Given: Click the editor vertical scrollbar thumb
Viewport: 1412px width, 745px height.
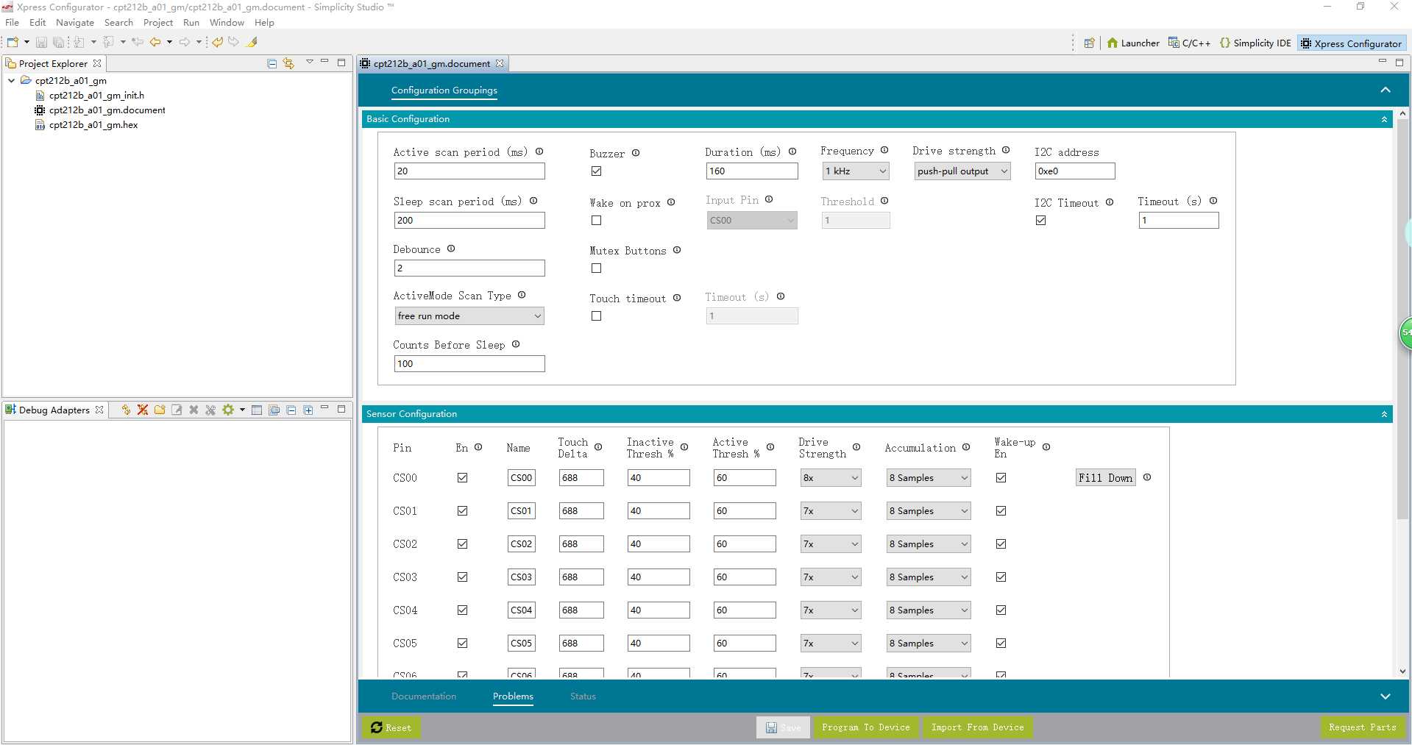Looking at the screenshot, I should point(1402,320).
